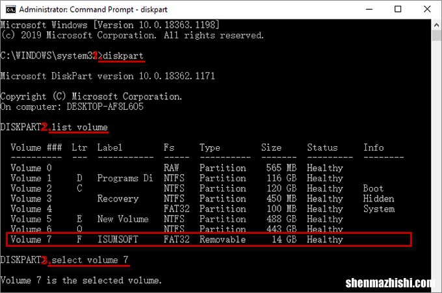Image resolution: width=442 pixels, height=293 pixels.
Task: Click the Status column header
Action: click(x=322, y=147)
